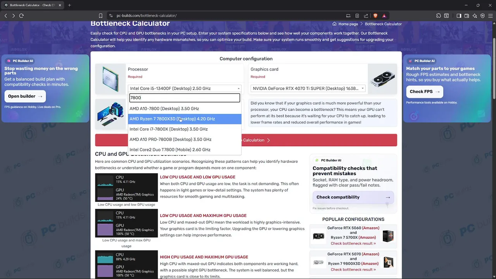Reload the page with the refresh icon
Viewport: 496px width, 279px height.
point(21,15)
